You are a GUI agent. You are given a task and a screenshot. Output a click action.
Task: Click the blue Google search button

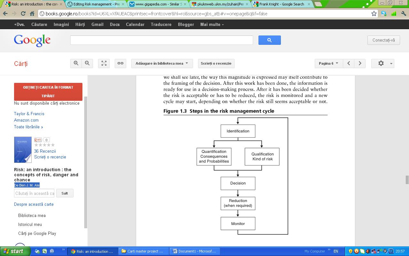(269, 40)
